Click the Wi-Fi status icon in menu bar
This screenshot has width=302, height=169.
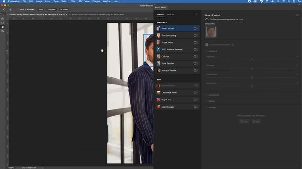pyautogui.click(x=284, y=1)
